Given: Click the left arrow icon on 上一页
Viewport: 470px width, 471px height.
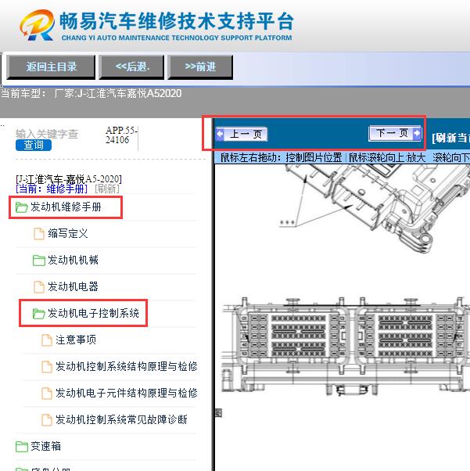Looking at the screenshot, I should tap(220, 134).
